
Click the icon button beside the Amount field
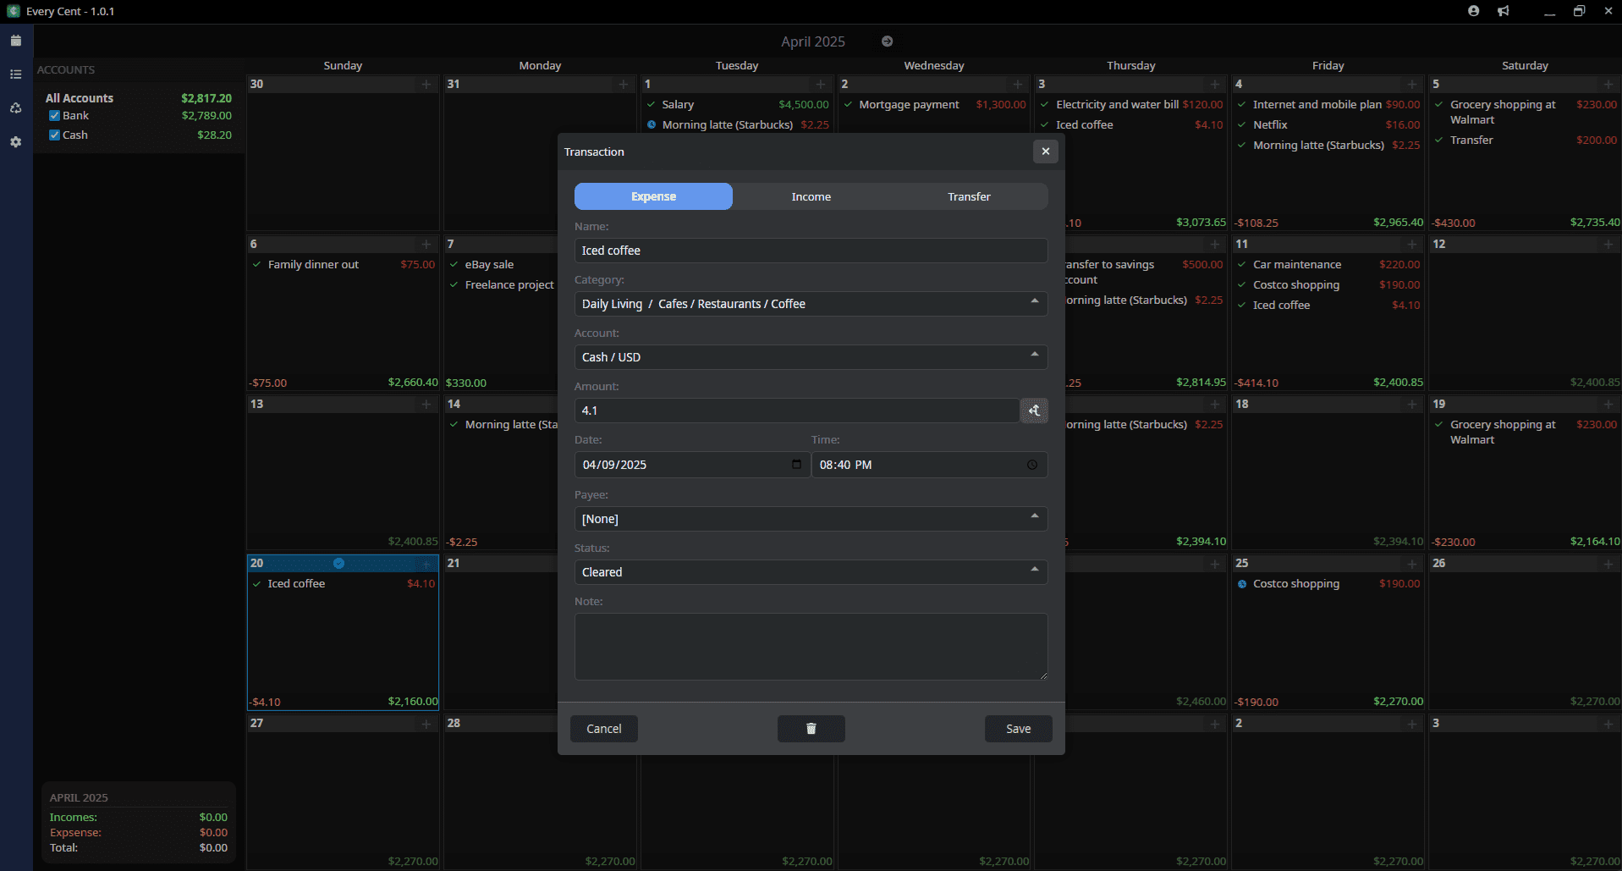point(1034,411)
